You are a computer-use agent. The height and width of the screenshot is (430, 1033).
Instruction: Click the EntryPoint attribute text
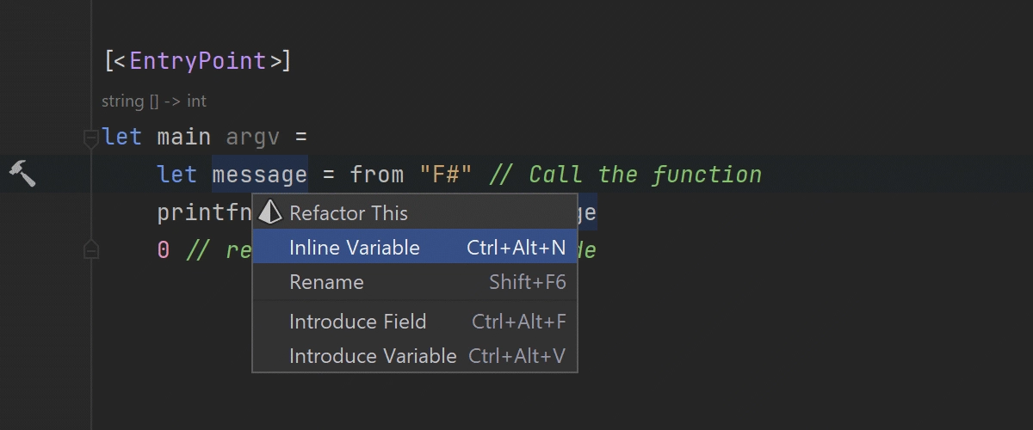point(197,61)
